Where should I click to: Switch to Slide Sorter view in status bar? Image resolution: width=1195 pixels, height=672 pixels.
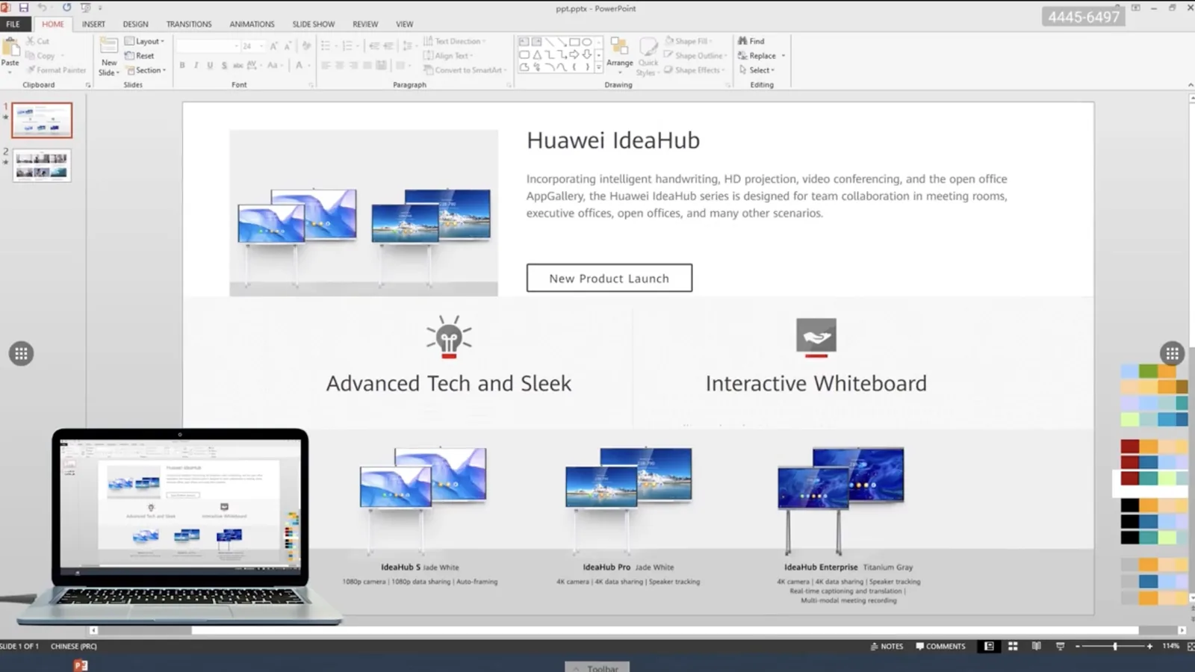click(1013, 646)
